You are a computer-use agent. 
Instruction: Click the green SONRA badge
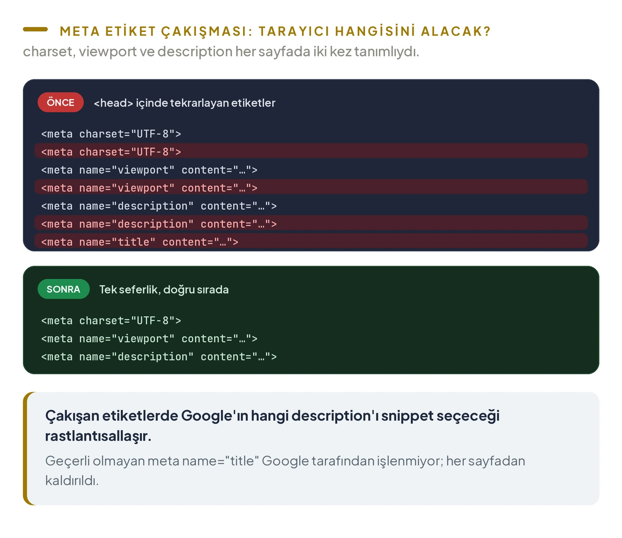tap(63, 289)
